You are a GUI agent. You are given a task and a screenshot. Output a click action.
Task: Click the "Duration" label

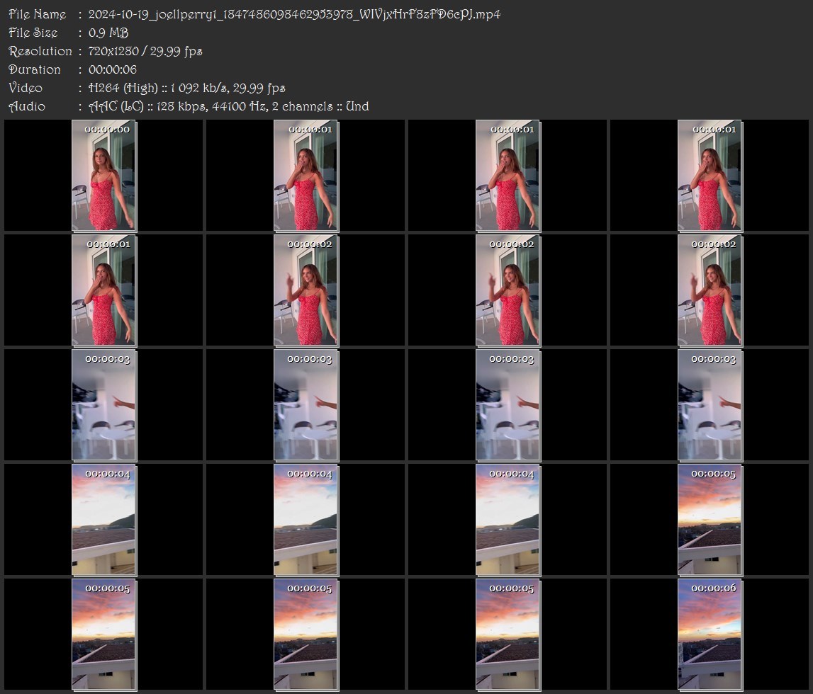pos(34,69)
